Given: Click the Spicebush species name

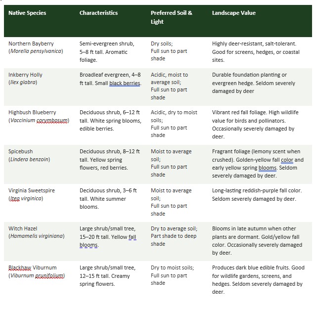Looking at the screenshot, I should point(29,155).
